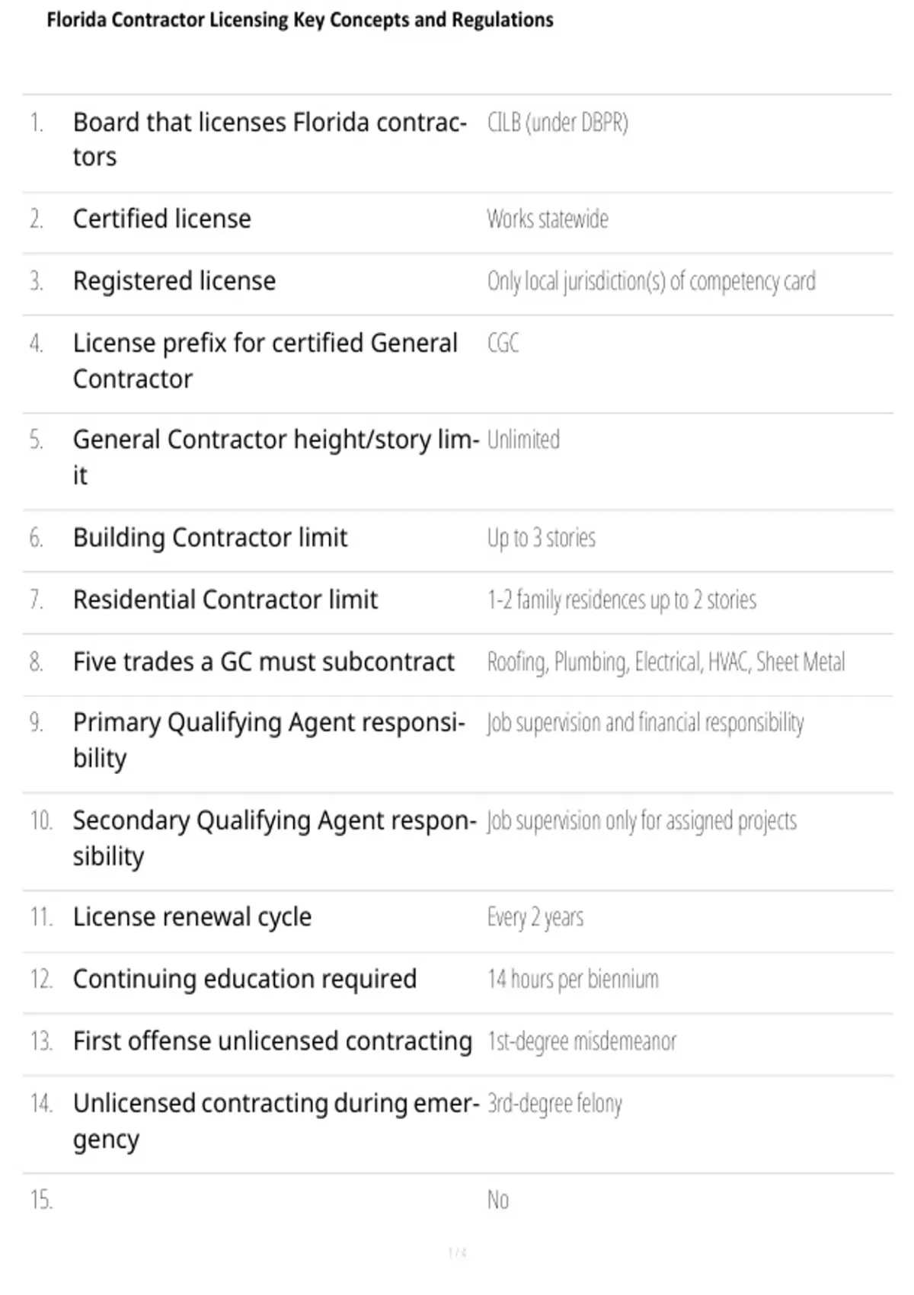This screenshot has width=914, height=1295.
Task: Click the document title Florida Contractor Licensing
Action: click(300, 20)
